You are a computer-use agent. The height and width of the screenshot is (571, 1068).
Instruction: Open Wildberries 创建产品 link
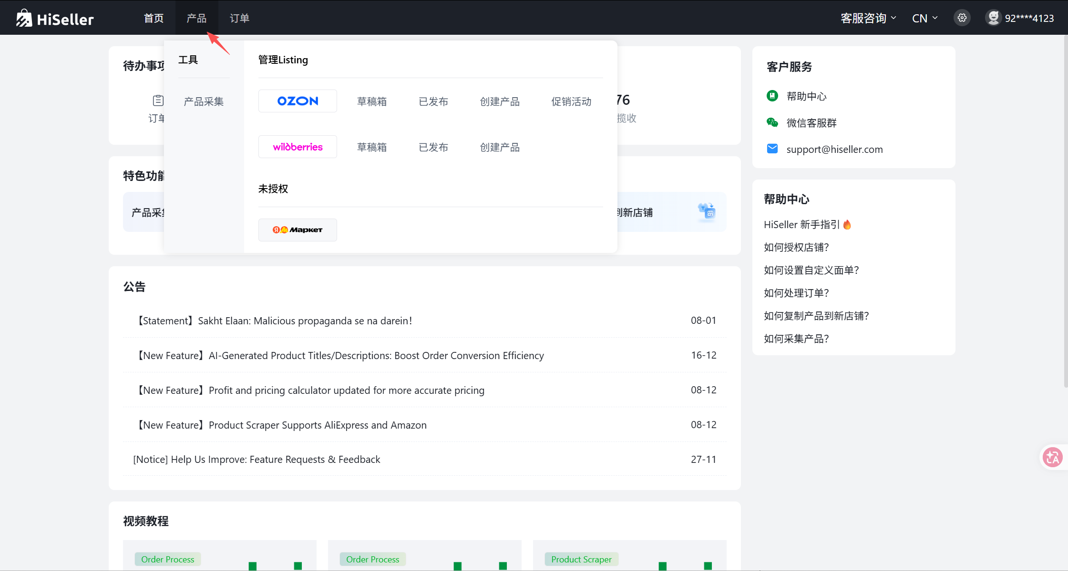[x=500, y=147]
